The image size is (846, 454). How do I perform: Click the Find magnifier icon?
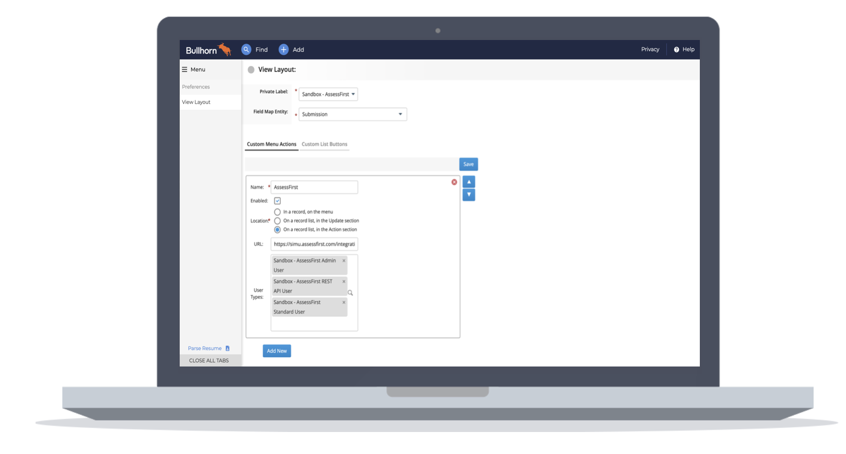pyautogui.click(x=246, y=49)
